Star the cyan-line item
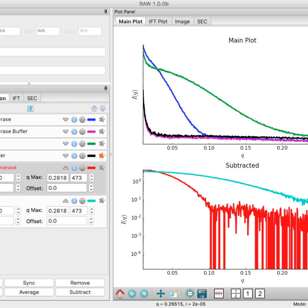This screenshot has height=308, width=308. click(102, 201)
